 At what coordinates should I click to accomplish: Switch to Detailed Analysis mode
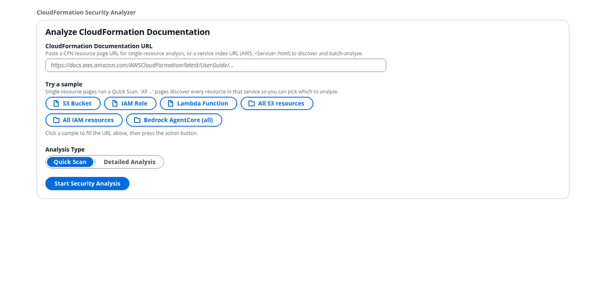[x=129, y=162]
